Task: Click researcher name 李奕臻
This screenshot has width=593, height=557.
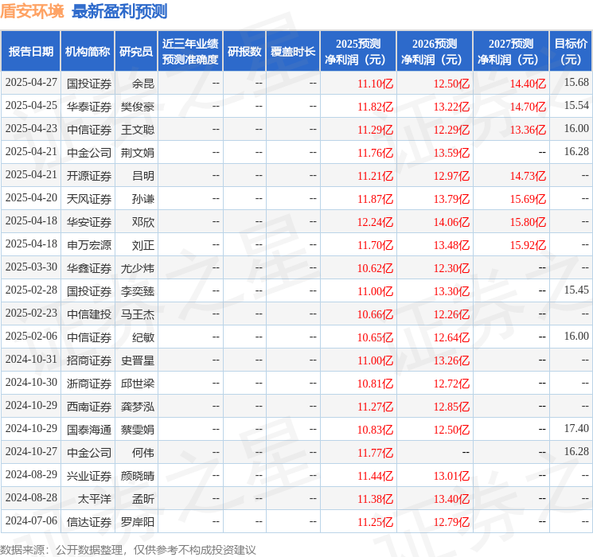Action: point(138,291)
